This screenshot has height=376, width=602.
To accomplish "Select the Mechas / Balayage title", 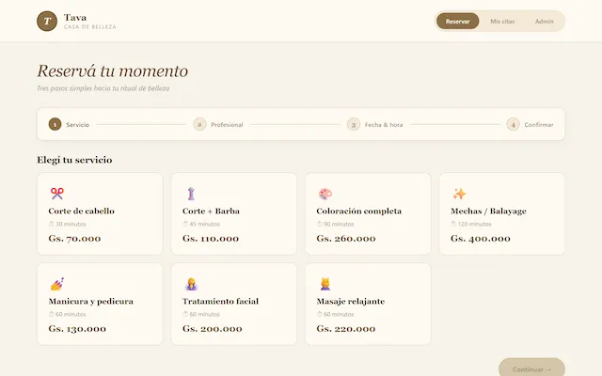I will [x=488, y=211].
